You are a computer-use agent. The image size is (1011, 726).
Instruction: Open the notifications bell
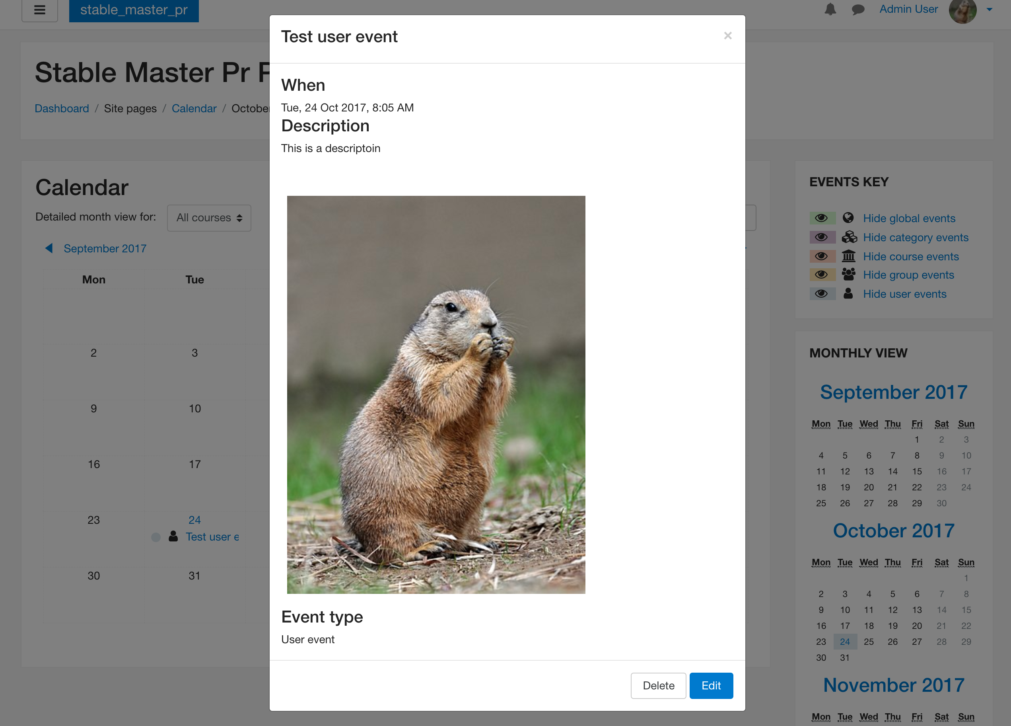[x=830, y=10]
